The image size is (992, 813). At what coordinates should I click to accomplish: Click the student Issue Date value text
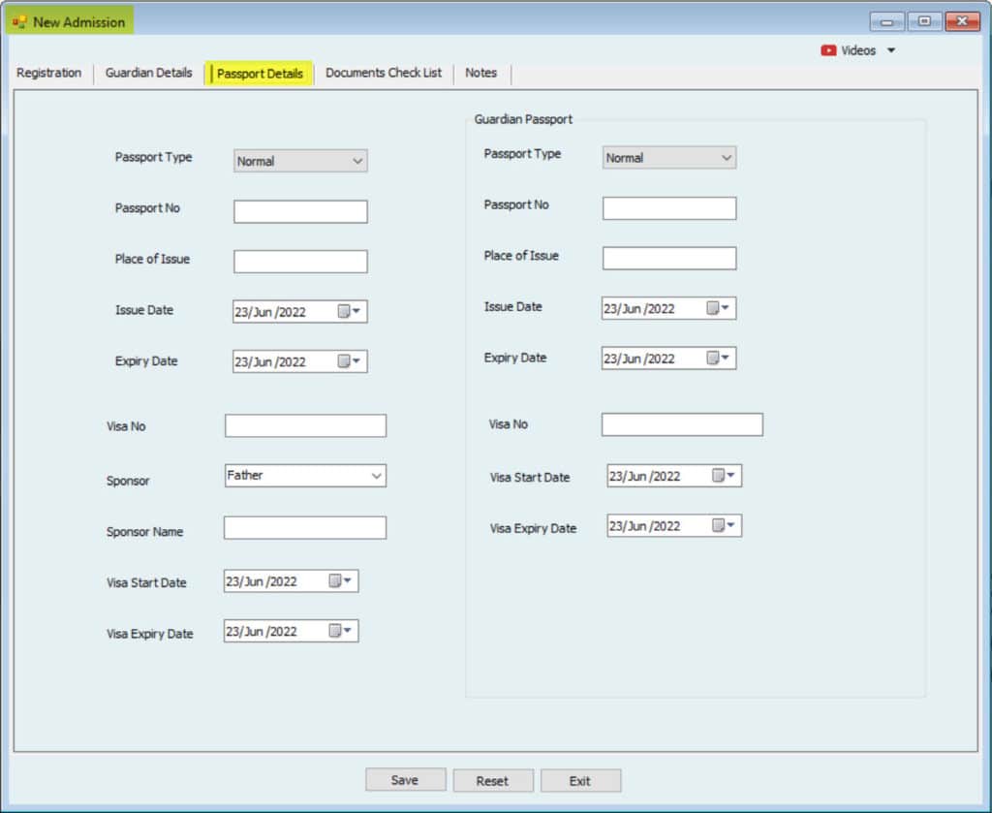[270, 312]
